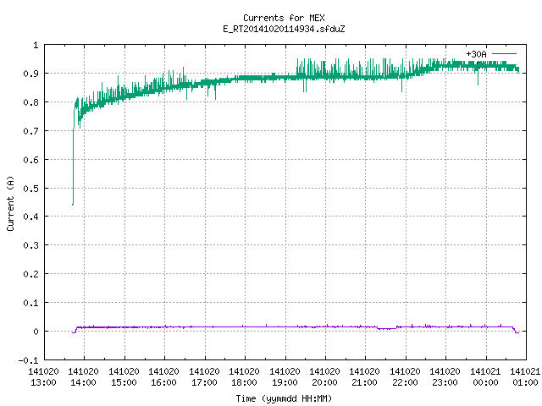The image size is (542, 406).
Task: Click x-axis time label '14:00'
Action: [83, 382]
